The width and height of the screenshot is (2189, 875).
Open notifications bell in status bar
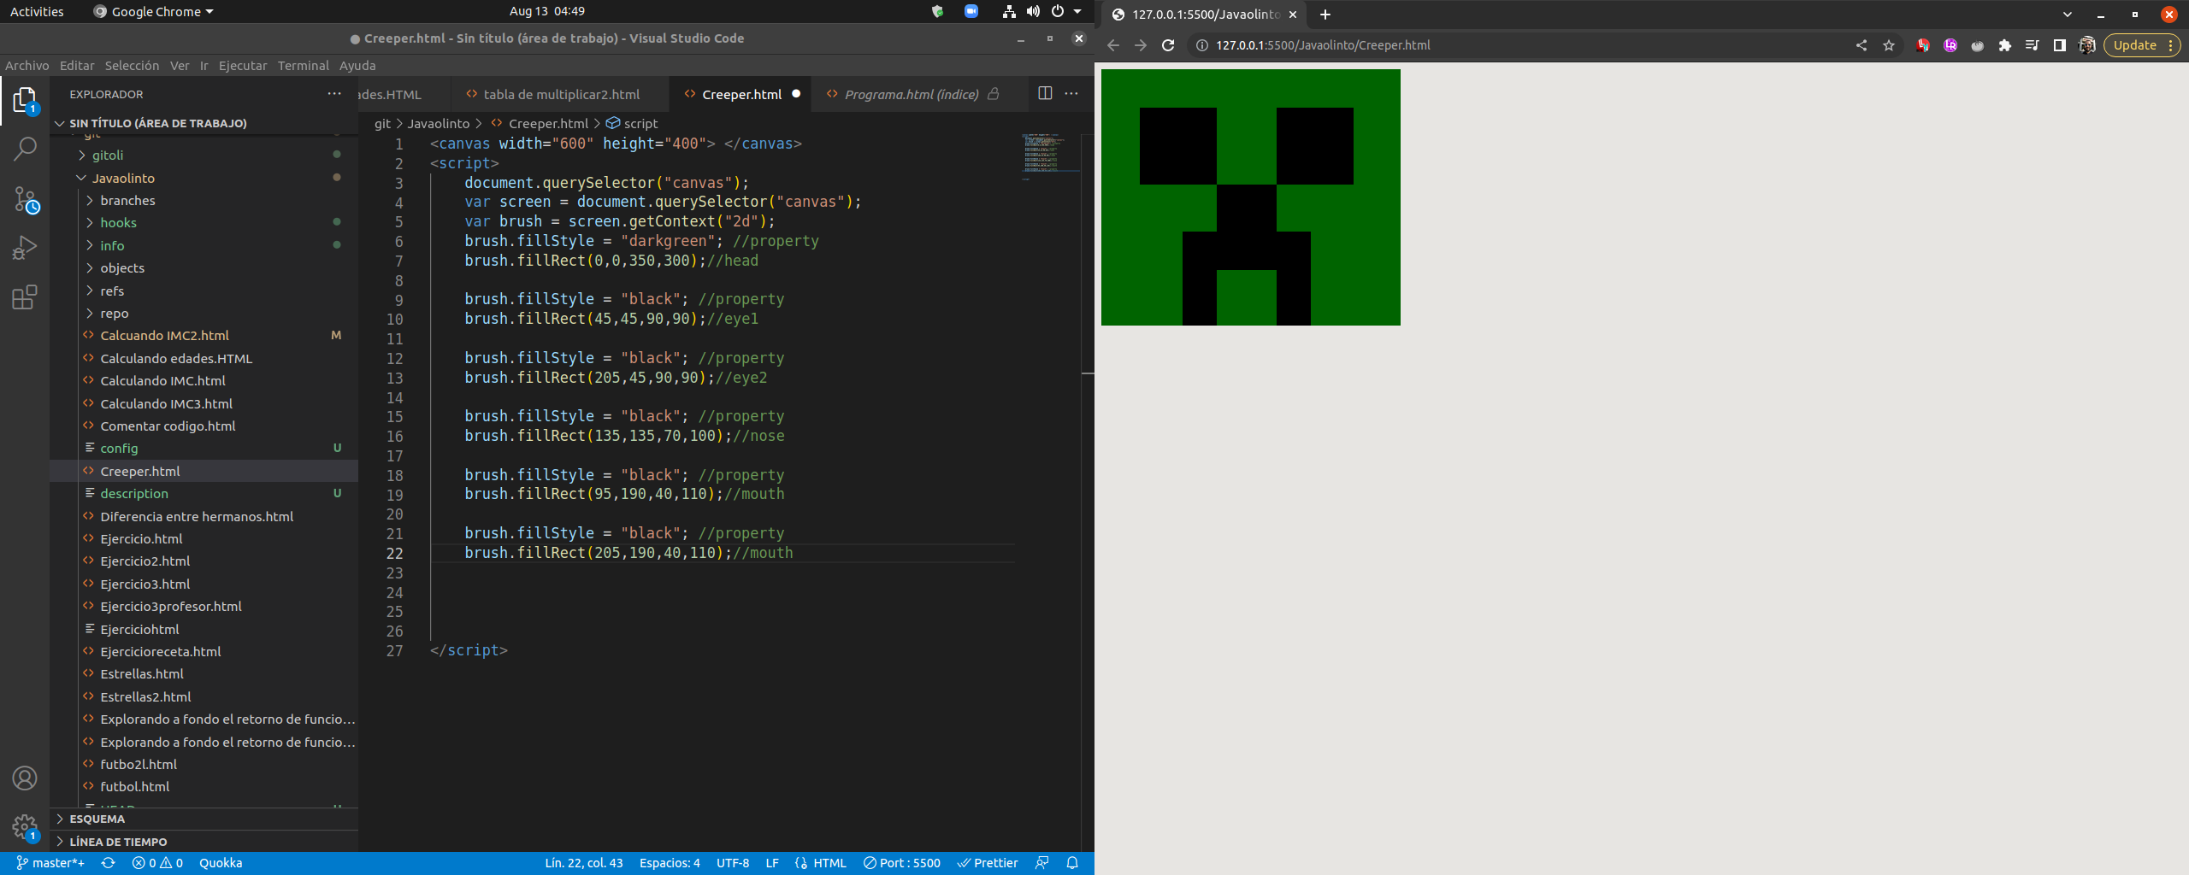tap(1072, 863)
